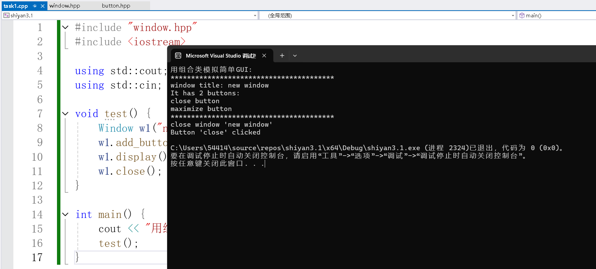Collapse the main() function block
Image resolution: width=596 pixels, height=269 pixels.
pos(66,214)
